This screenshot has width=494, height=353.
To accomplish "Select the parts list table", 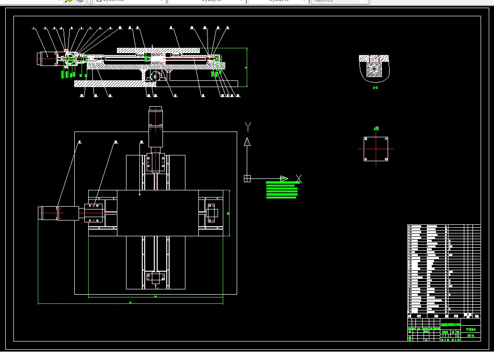I will coord(444,271).
